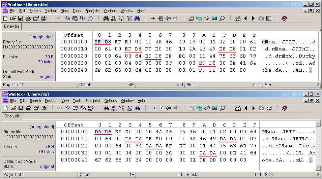Image resolution: width=322 pixels, height=179 pixels.
Task: Click Open file icon in top window toolbar
Action: 13,19
